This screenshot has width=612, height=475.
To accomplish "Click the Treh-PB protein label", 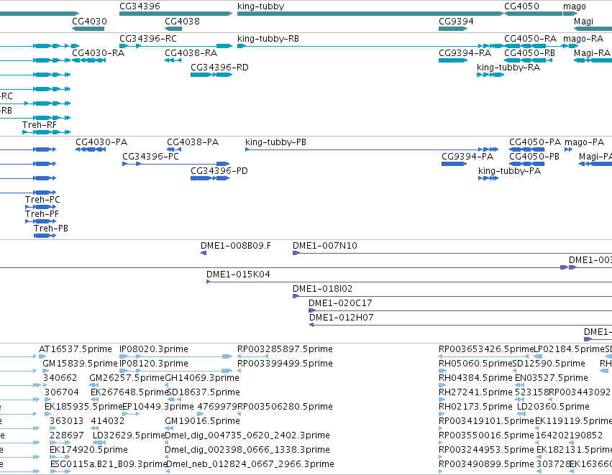I will pos(51,229).
